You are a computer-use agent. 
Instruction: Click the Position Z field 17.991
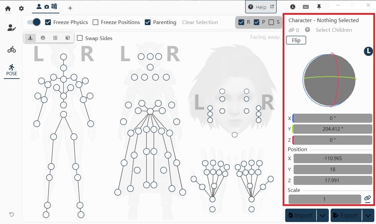[333, 181]
